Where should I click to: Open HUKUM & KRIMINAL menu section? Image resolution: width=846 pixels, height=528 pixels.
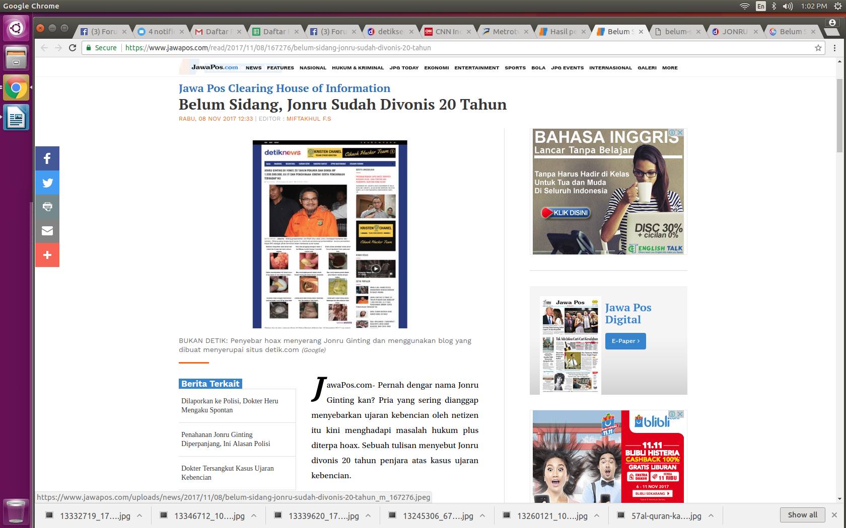tap(358, 68)
